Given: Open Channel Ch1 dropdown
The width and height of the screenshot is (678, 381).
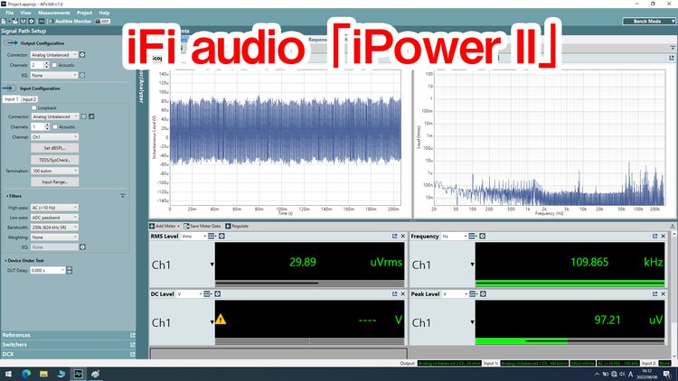Looking at the screenshot, I should pos(55,137).
